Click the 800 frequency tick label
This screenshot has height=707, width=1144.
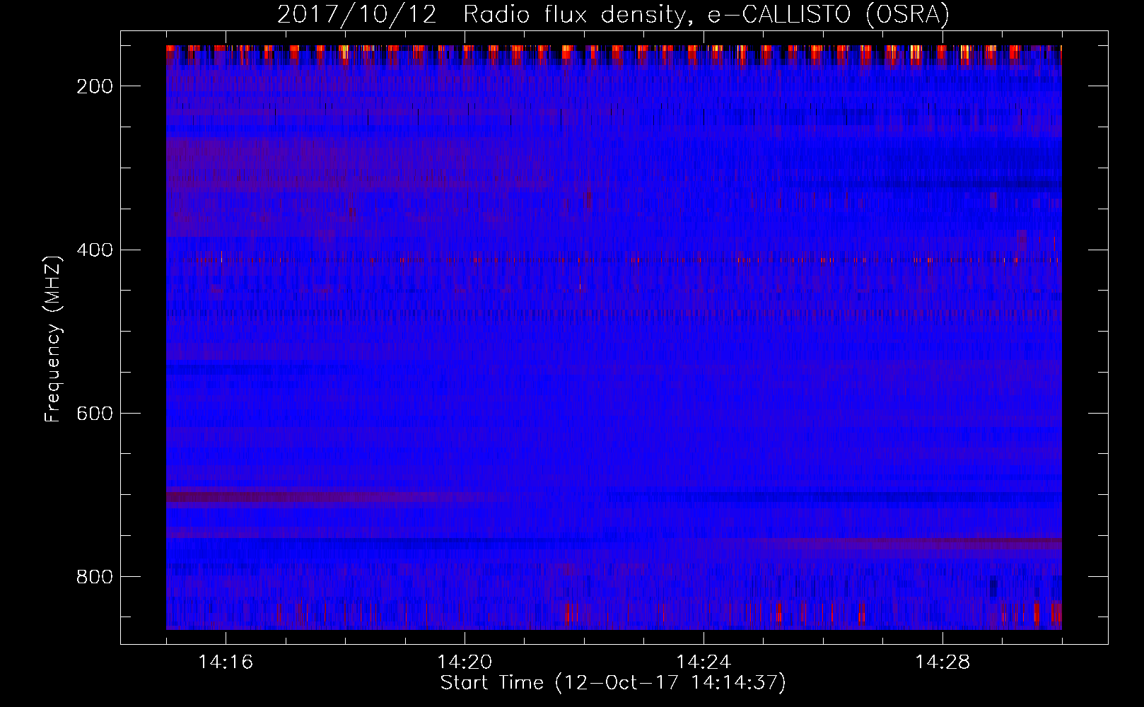click(94, 577)
